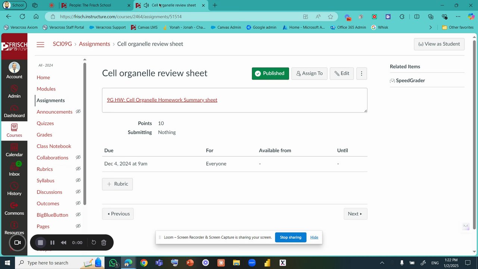Open the Courses tray
478x269 pixels.
coord(14,131)
